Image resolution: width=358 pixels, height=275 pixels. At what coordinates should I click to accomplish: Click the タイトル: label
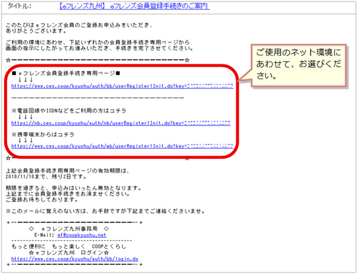tap(19, 6)
